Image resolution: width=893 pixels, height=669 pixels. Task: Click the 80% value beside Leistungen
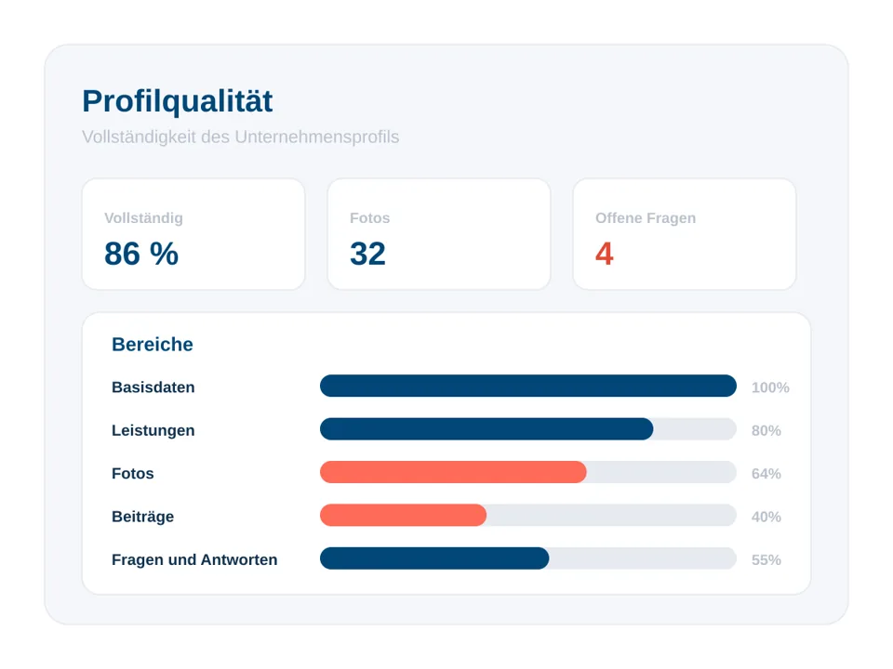766,430
